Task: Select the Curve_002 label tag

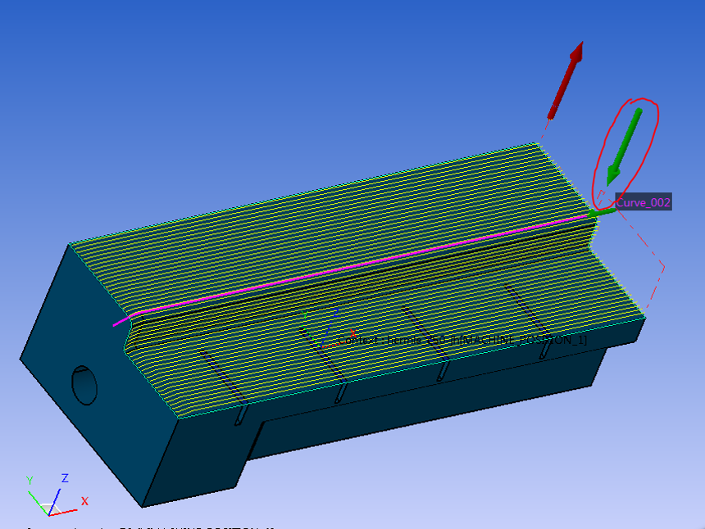Action: 644,202
